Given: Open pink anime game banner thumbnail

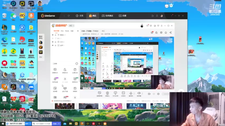Looking at the screenshot, I should point(112,106).
